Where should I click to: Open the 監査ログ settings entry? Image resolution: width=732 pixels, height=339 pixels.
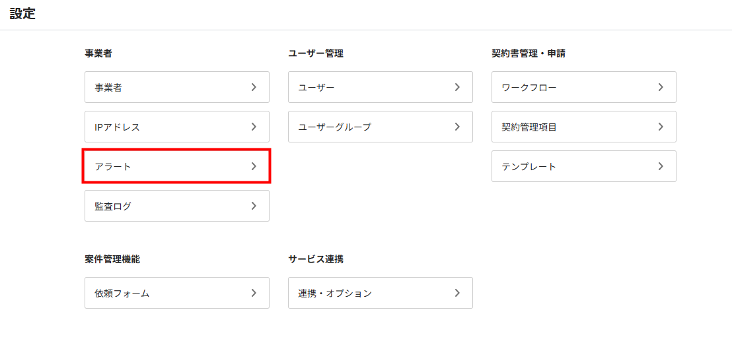coord(177,206)
